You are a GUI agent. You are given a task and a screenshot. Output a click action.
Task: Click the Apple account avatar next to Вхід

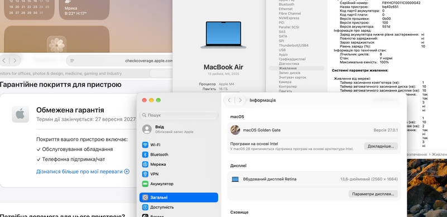[x=147, y=129]
